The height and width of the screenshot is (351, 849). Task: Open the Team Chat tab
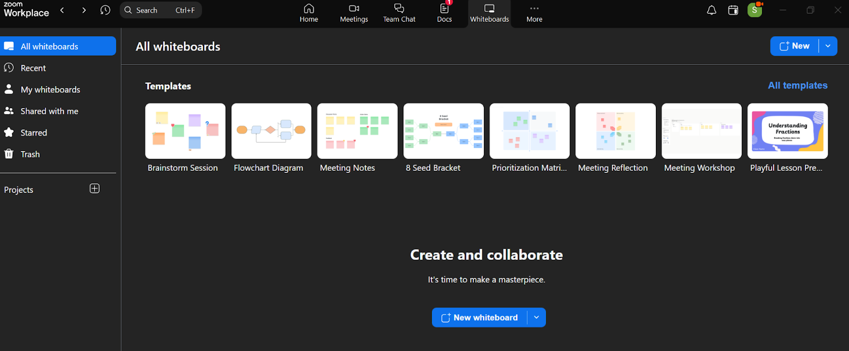pyautogui.click(x=399, y=13)
